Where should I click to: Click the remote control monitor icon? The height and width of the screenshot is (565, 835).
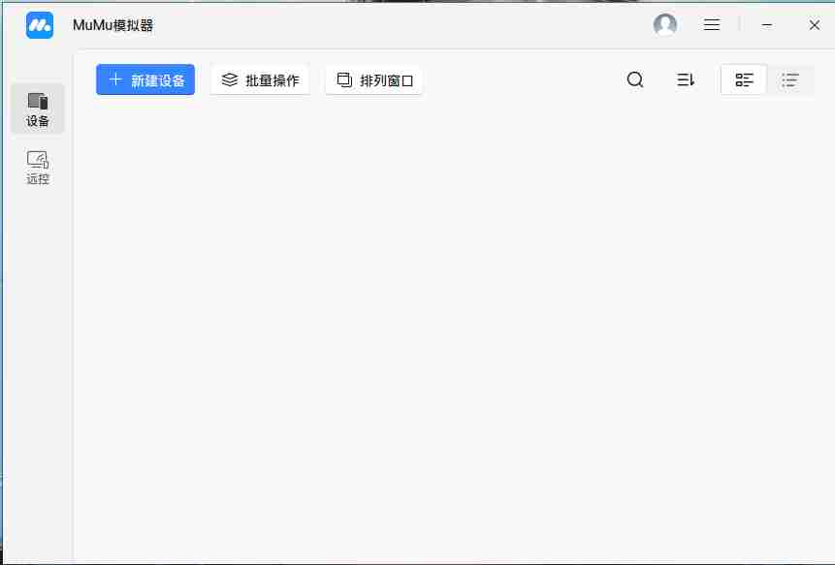[38, 159]
